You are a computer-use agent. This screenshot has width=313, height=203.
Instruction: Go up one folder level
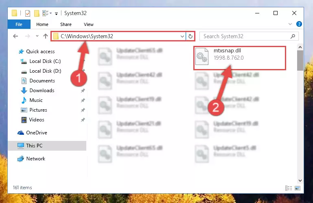click(x=46, y=36)
